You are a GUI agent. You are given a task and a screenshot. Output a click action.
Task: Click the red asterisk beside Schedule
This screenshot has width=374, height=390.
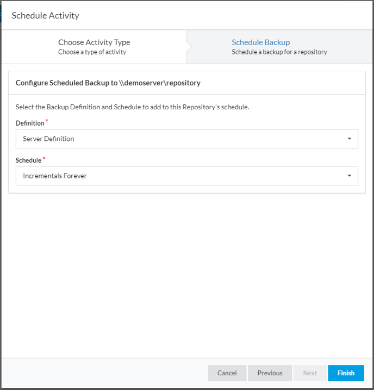[x=44, y=158]
